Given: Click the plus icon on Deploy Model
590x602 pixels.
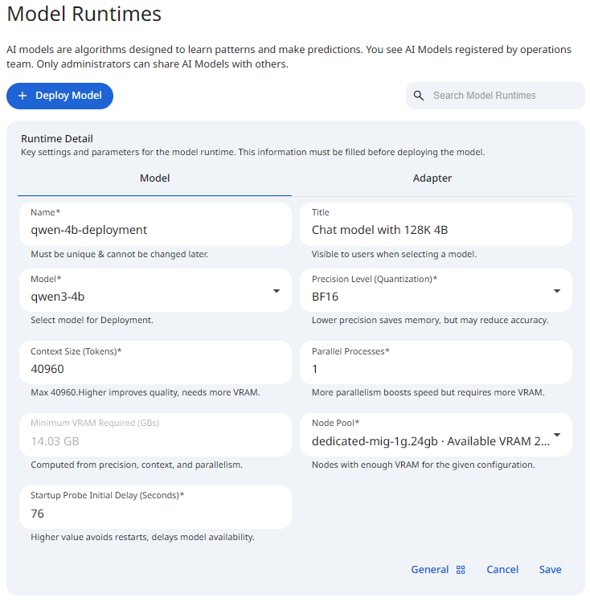Looking at the screenshot, I should (23, 96).
